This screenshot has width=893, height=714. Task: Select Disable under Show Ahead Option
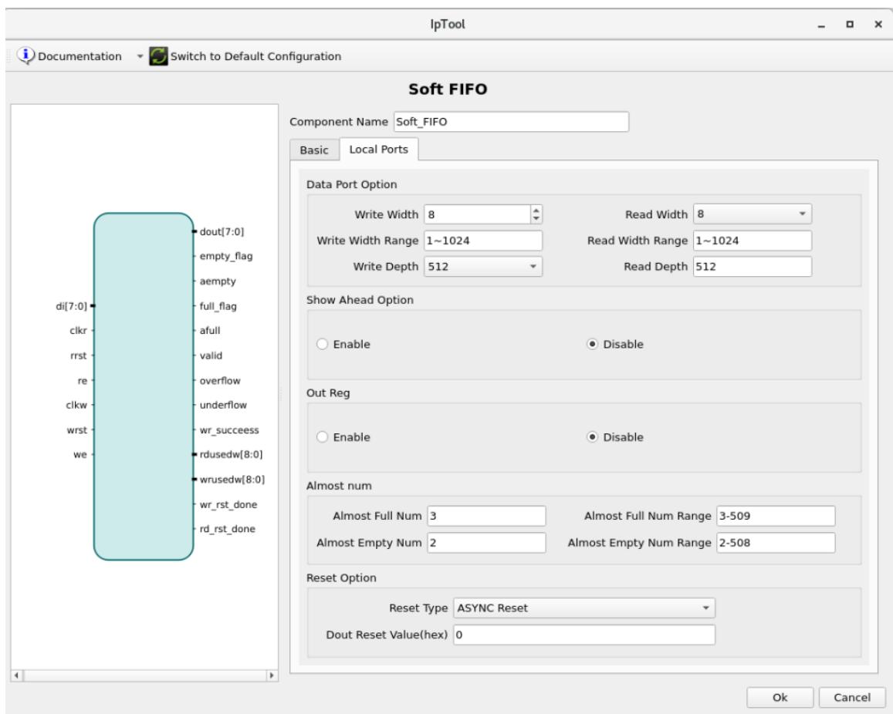[x=592, y=344]
